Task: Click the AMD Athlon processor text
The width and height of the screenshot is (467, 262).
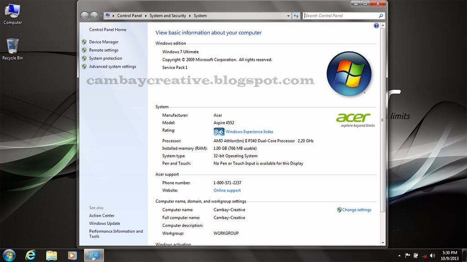Action: pyautogui.click(x=263, y=141)
